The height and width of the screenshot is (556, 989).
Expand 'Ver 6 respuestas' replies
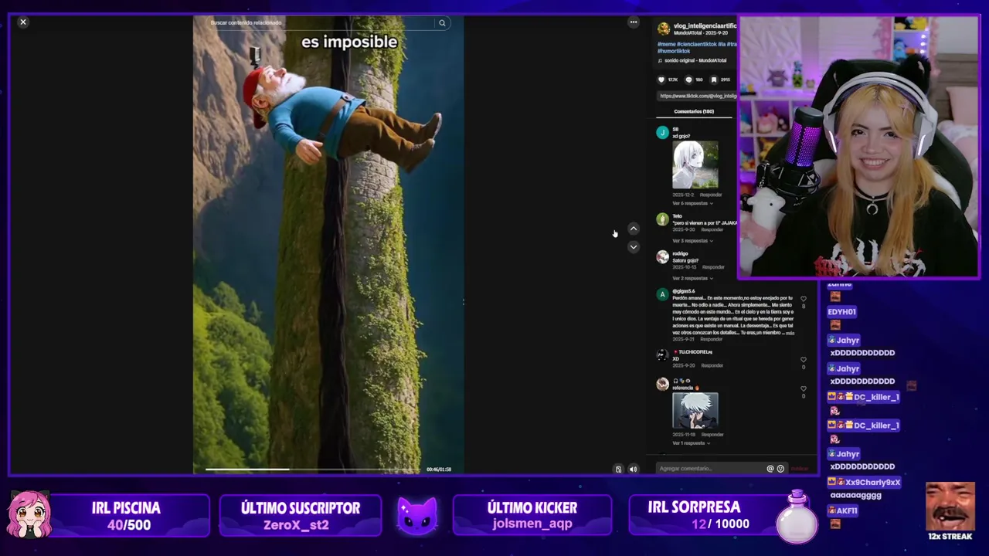point(692,203)
